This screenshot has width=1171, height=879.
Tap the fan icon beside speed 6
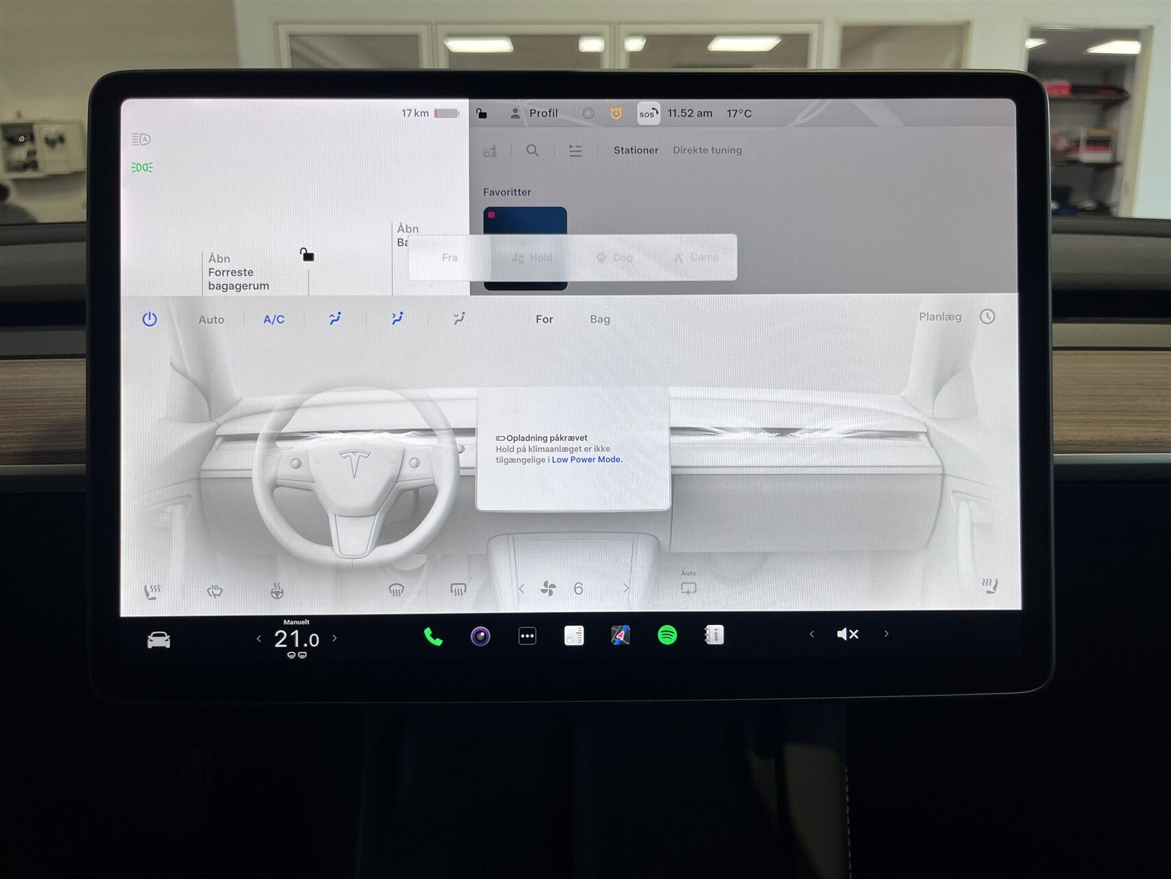click(548, 589)
